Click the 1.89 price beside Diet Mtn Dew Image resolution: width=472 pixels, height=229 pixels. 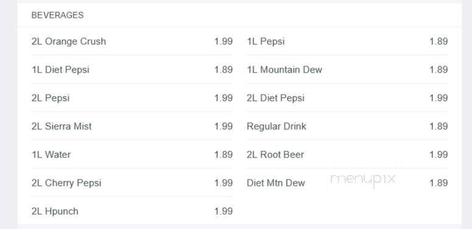[x=439, y=183]
